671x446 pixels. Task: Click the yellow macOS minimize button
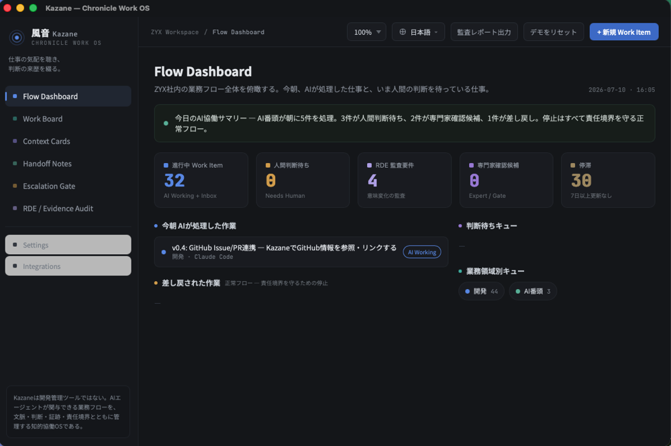click(x=20, y=8)
